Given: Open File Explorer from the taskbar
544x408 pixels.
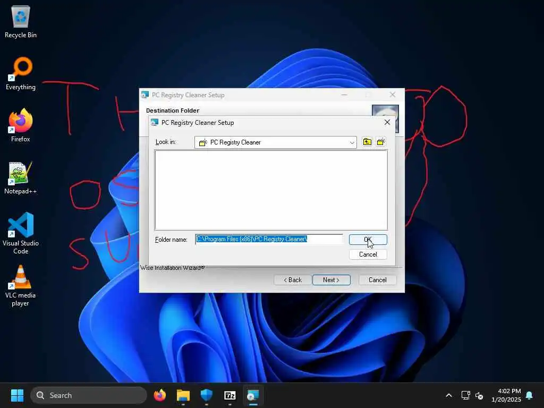Looking at the screenshot, I should click(x=183, y=395).
